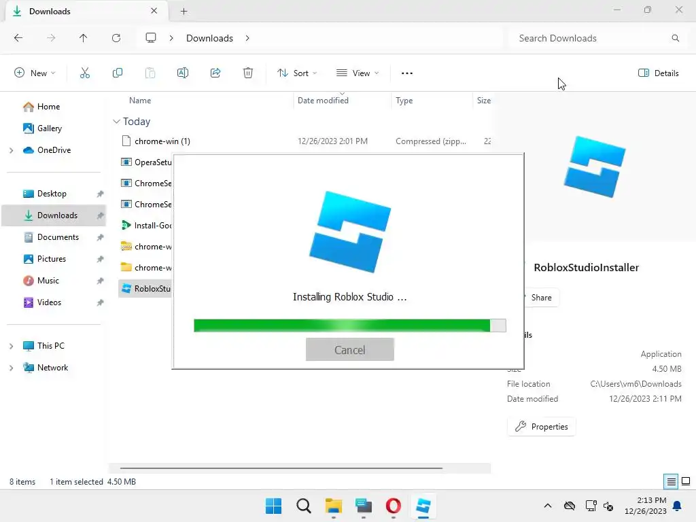Open Videos in navigation pane
This screenshot has width=696, height=522.
[x=49, y=302]
